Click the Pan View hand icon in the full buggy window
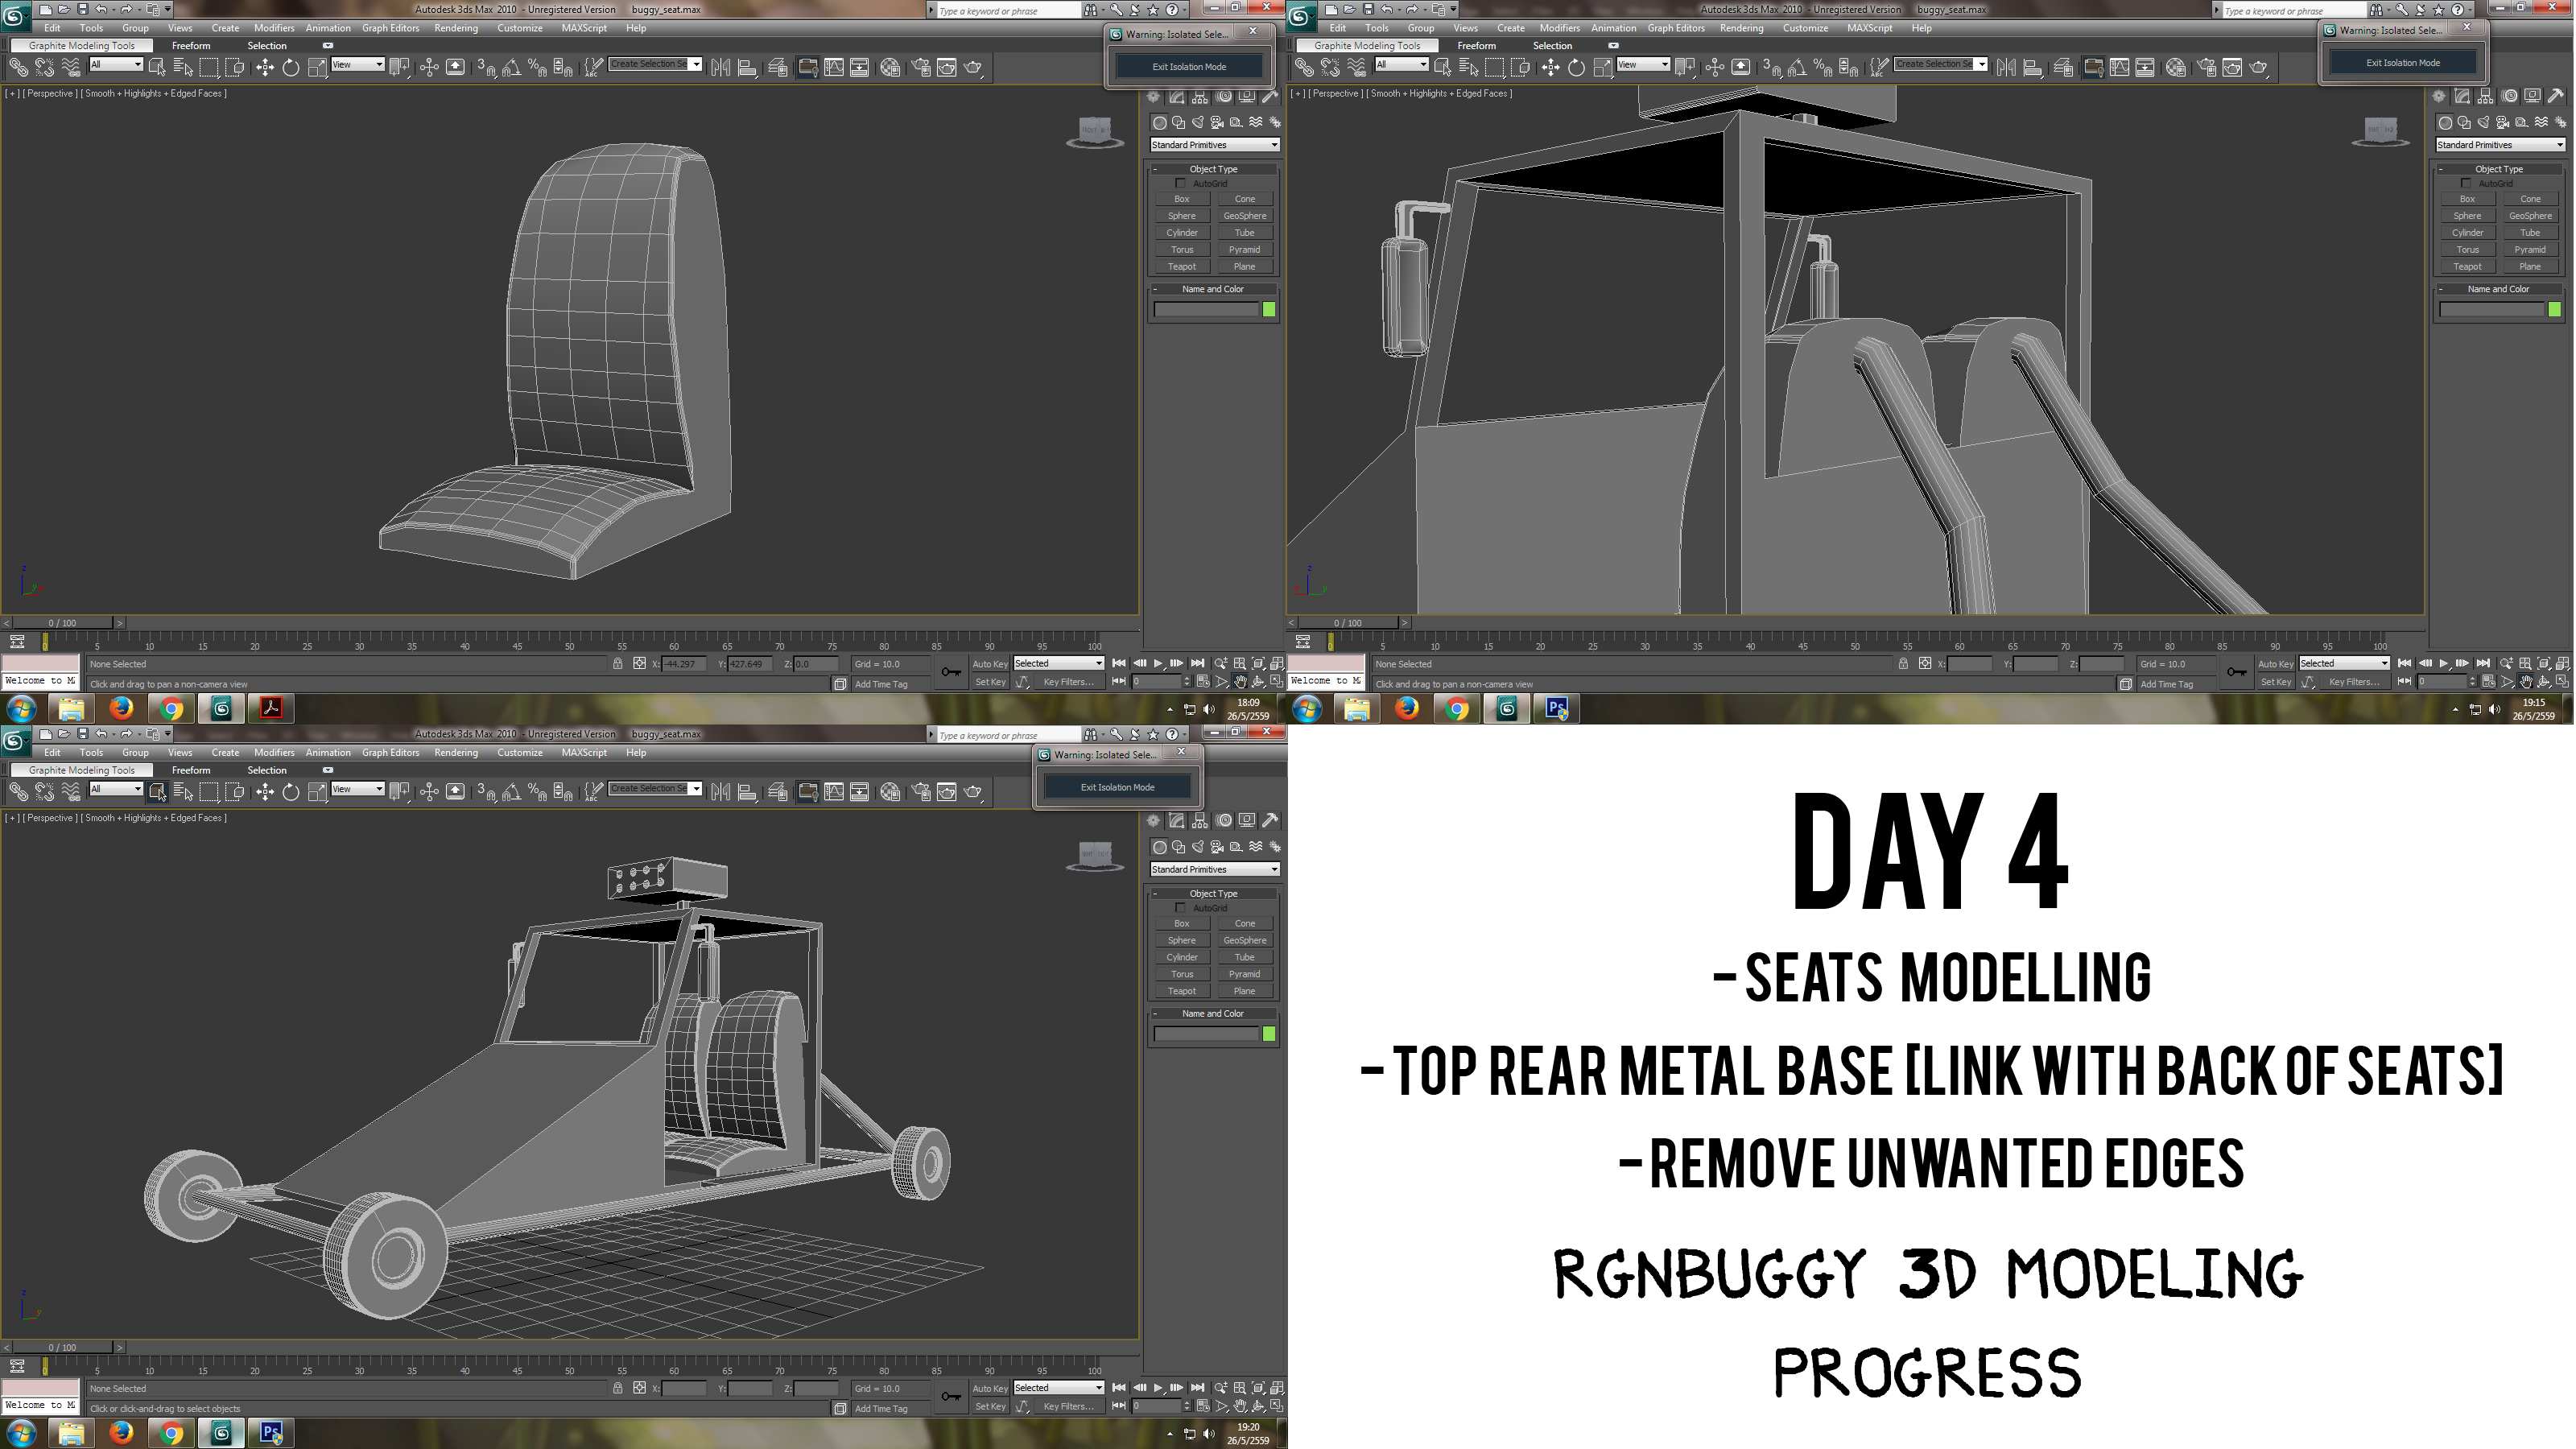2576x1449 pixels. [x=1240, y=1406]
